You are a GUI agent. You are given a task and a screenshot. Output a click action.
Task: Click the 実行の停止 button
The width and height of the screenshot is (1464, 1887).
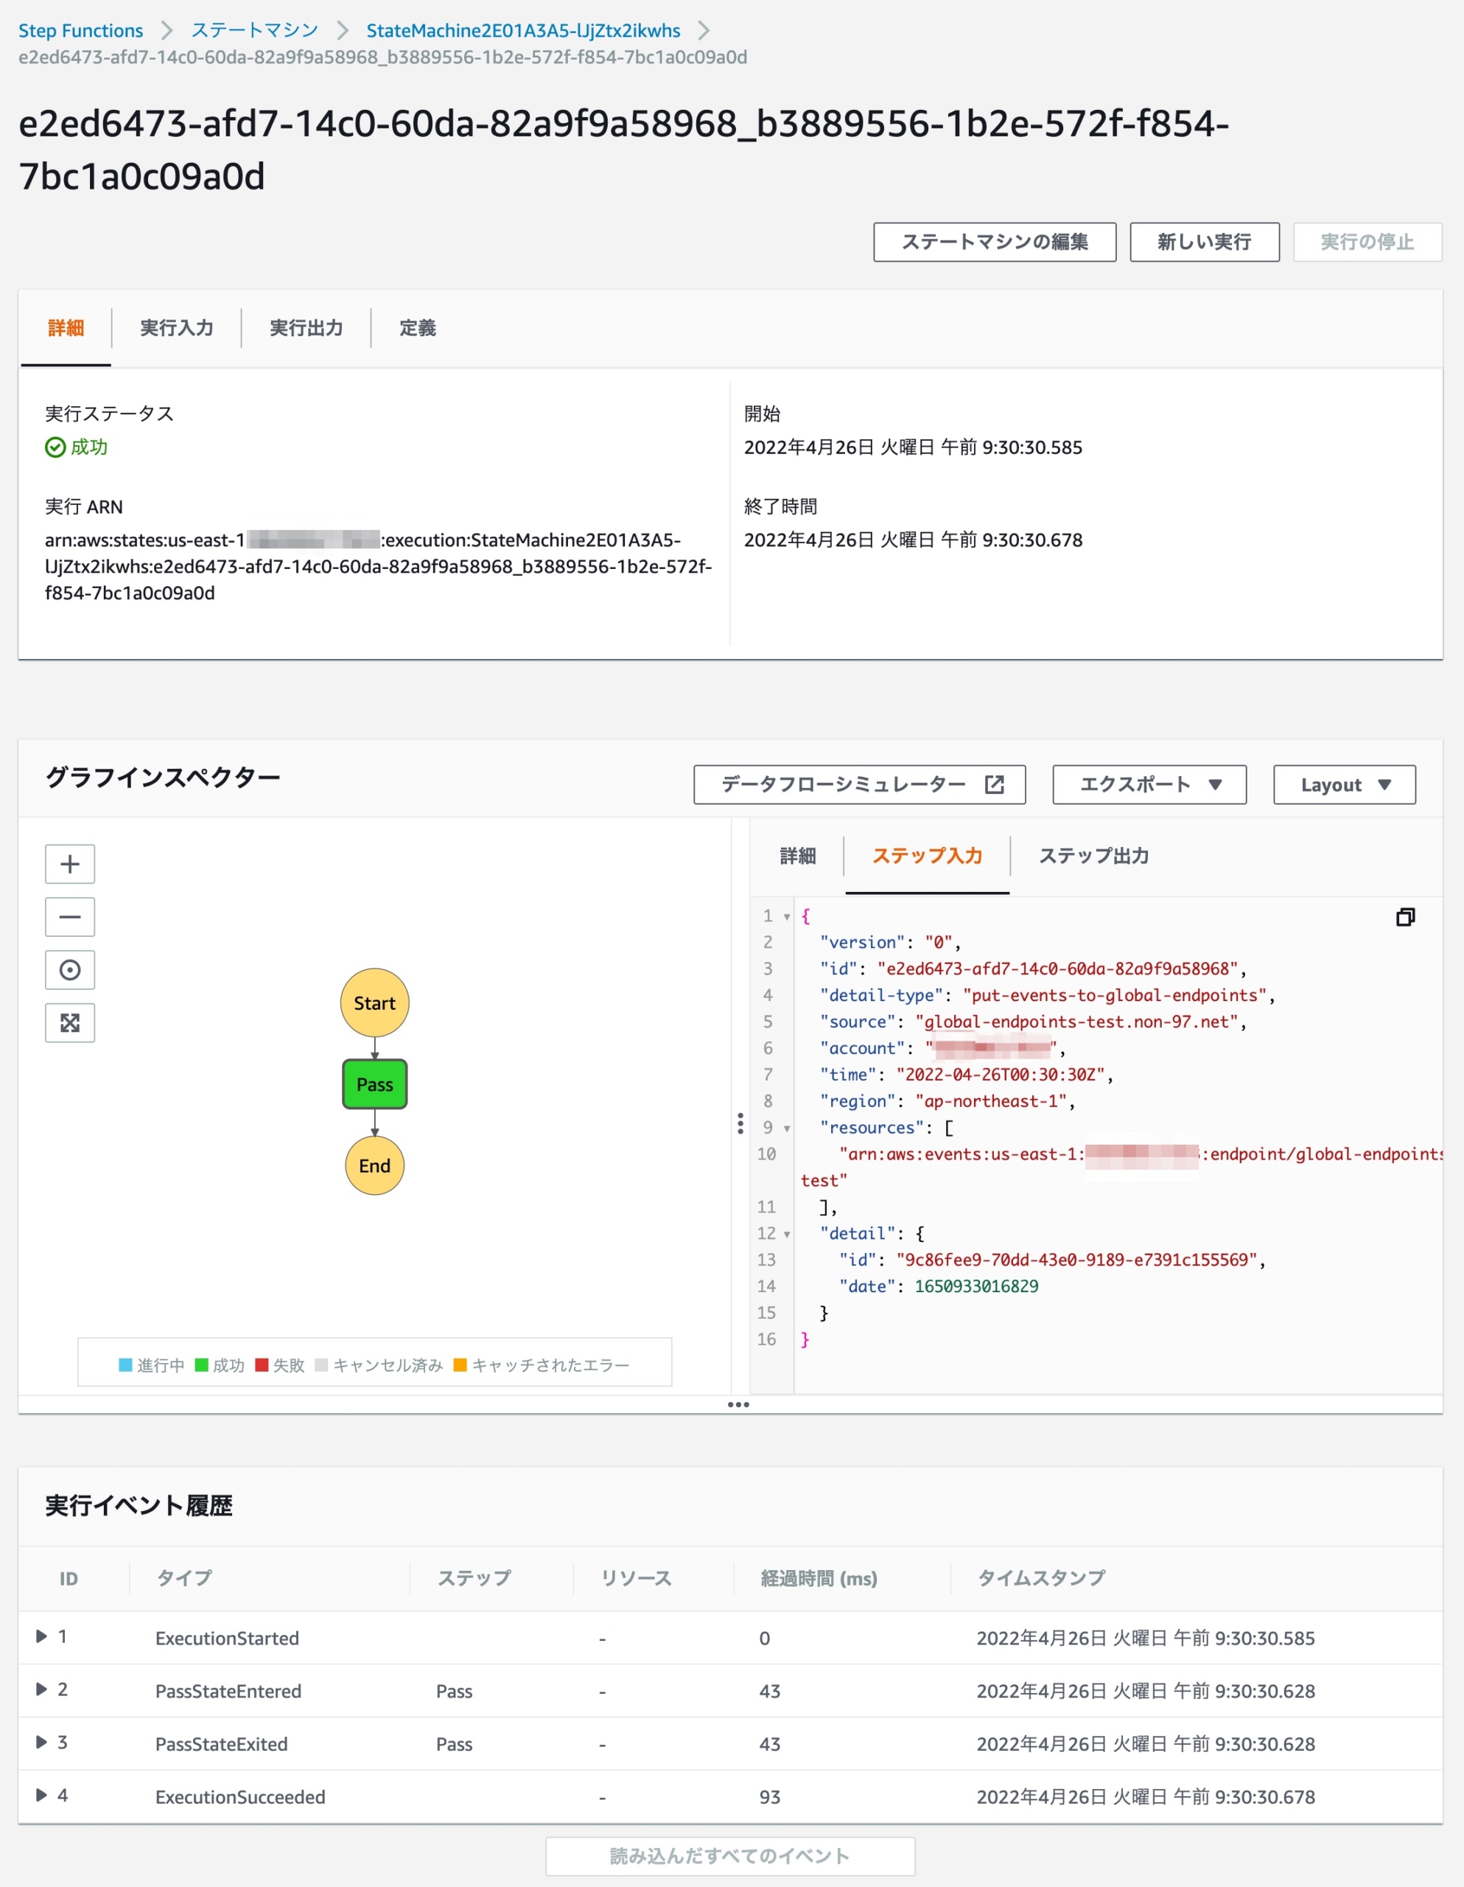[1368, 242]
